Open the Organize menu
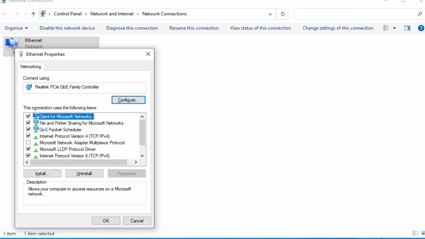Screen dimensions: 425x239 point(16,28)
